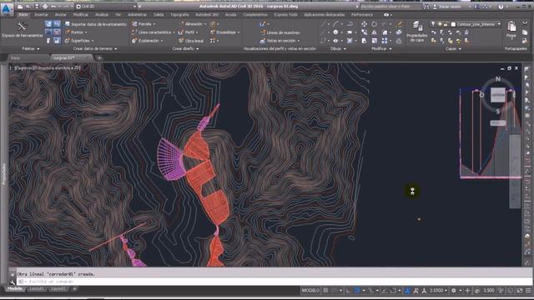Open the Anotar ribbon tab
Screen dimensions: 534x300
coord(61,15)
